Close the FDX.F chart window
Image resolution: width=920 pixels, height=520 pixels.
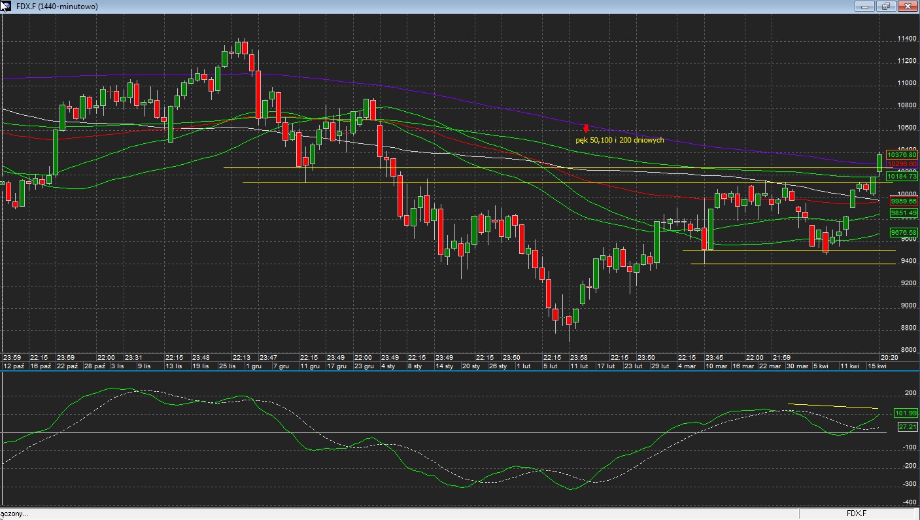pos(907,7)
